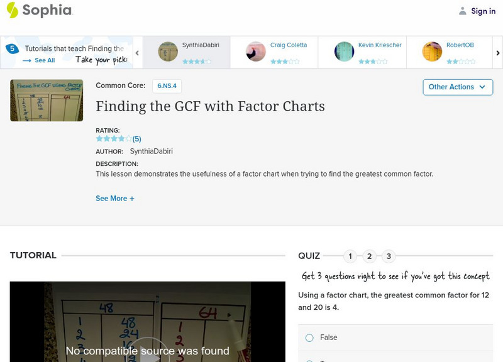Click the Sign in link
Image resolution: width=503 pixels, height=362 pixels.
(483, 11)
